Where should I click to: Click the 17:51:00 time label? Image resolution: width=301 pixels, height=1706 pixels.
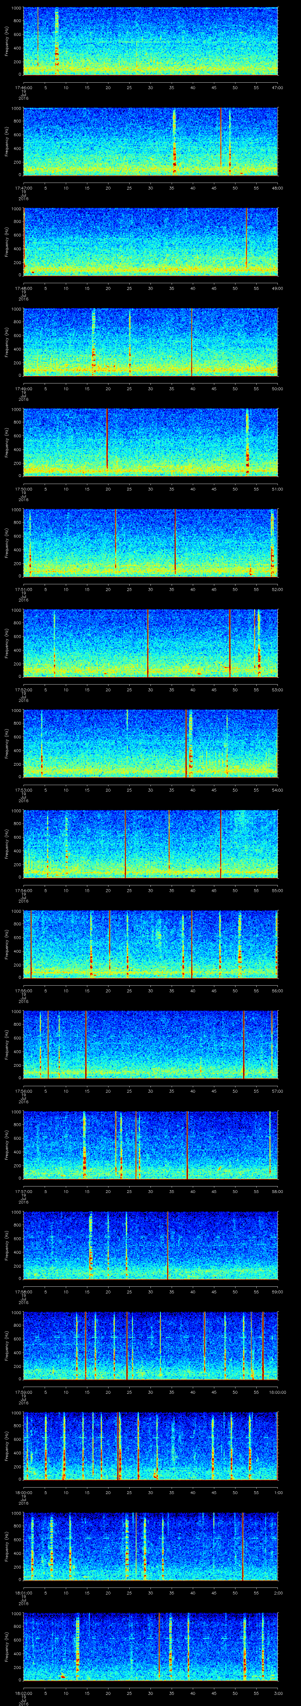tap(23, 590)
